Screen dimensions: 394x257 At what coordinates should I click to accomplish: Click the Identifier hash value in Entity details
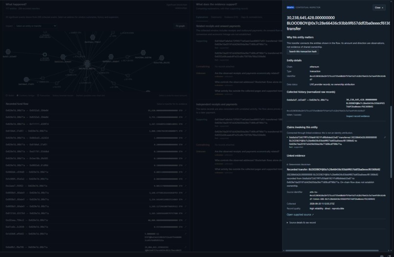(347, 78)
